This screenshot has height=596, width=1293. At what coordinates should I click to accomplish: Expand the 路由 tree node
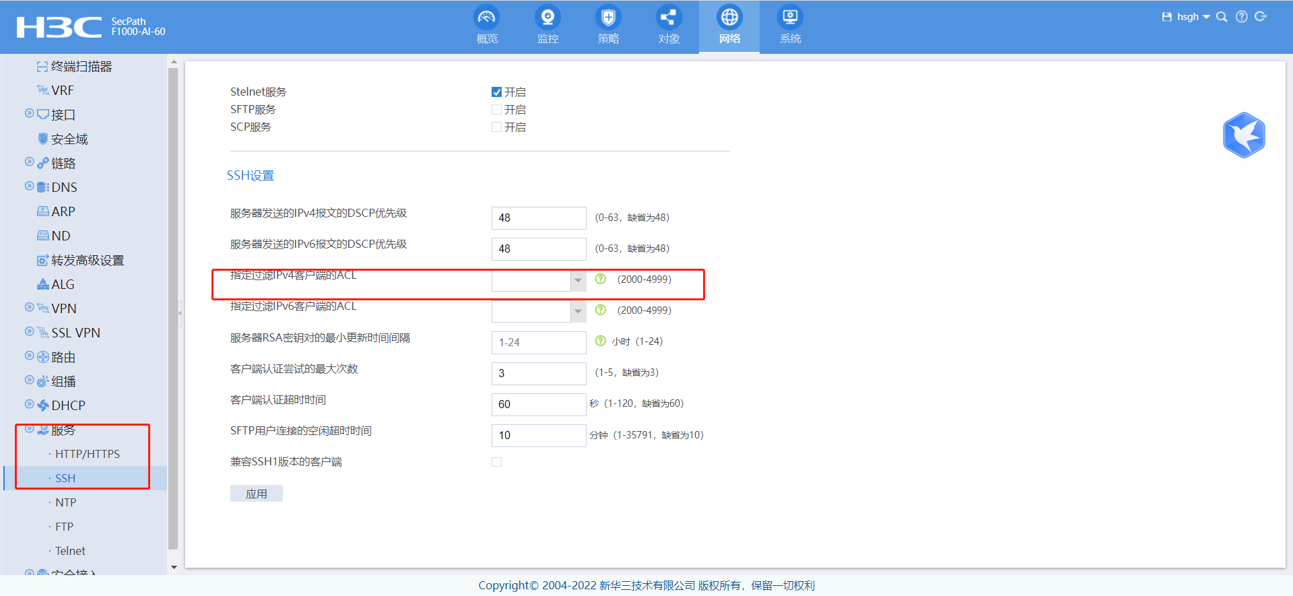pyautogui.click(x=29, y=356)
